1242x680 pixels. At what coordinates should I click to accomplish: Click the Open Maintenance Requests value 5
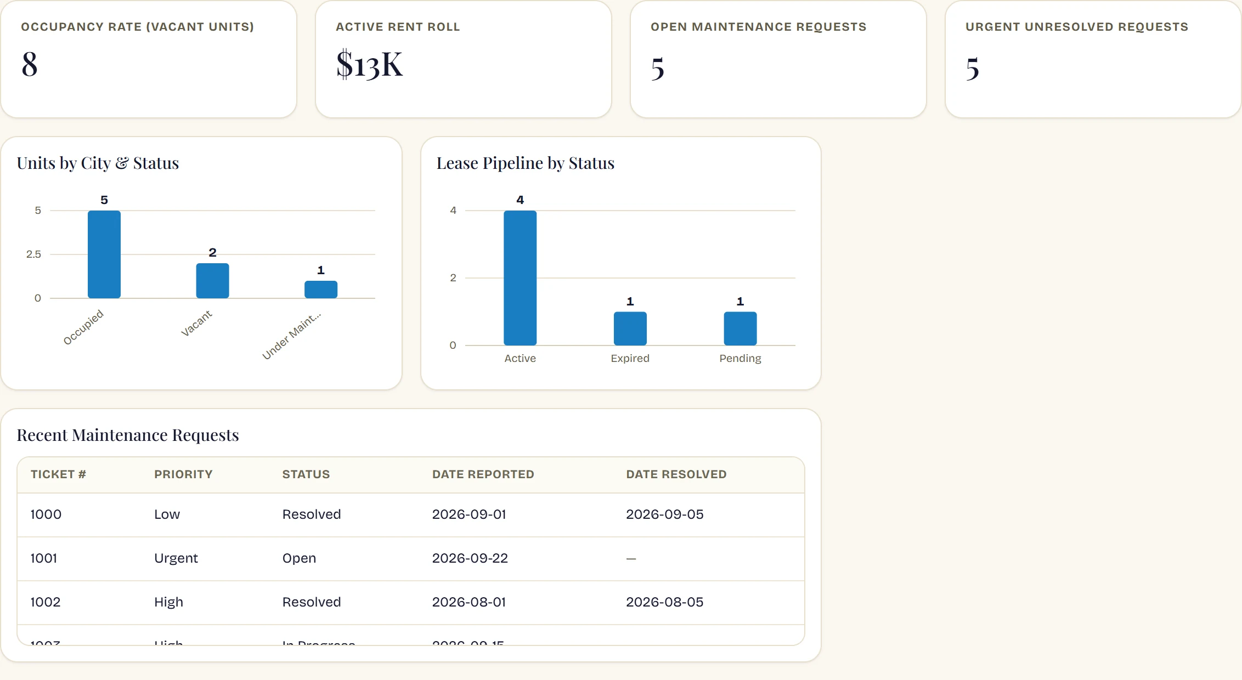point(658,69)
